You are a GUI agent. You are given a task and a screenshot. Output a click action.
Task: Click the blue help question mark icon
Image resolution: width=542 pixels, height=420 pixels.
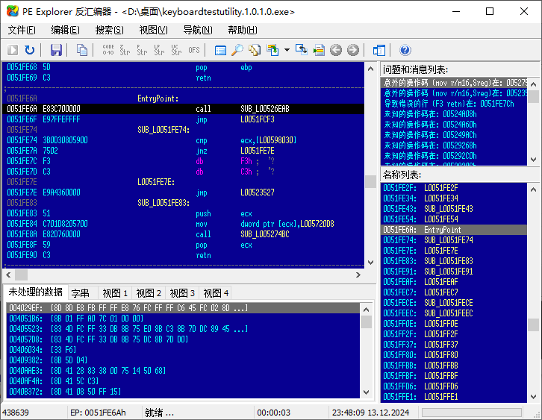pyautogui.click(x=405, y=50)
